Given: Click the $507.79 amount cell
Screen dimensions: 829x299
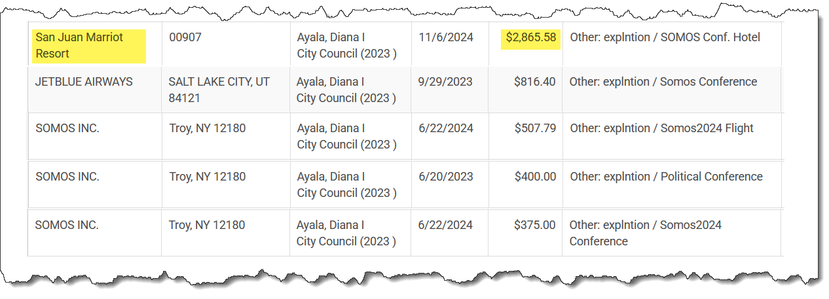Looking at the screenshot, I should pyautogui.click(x=535, y=129).
